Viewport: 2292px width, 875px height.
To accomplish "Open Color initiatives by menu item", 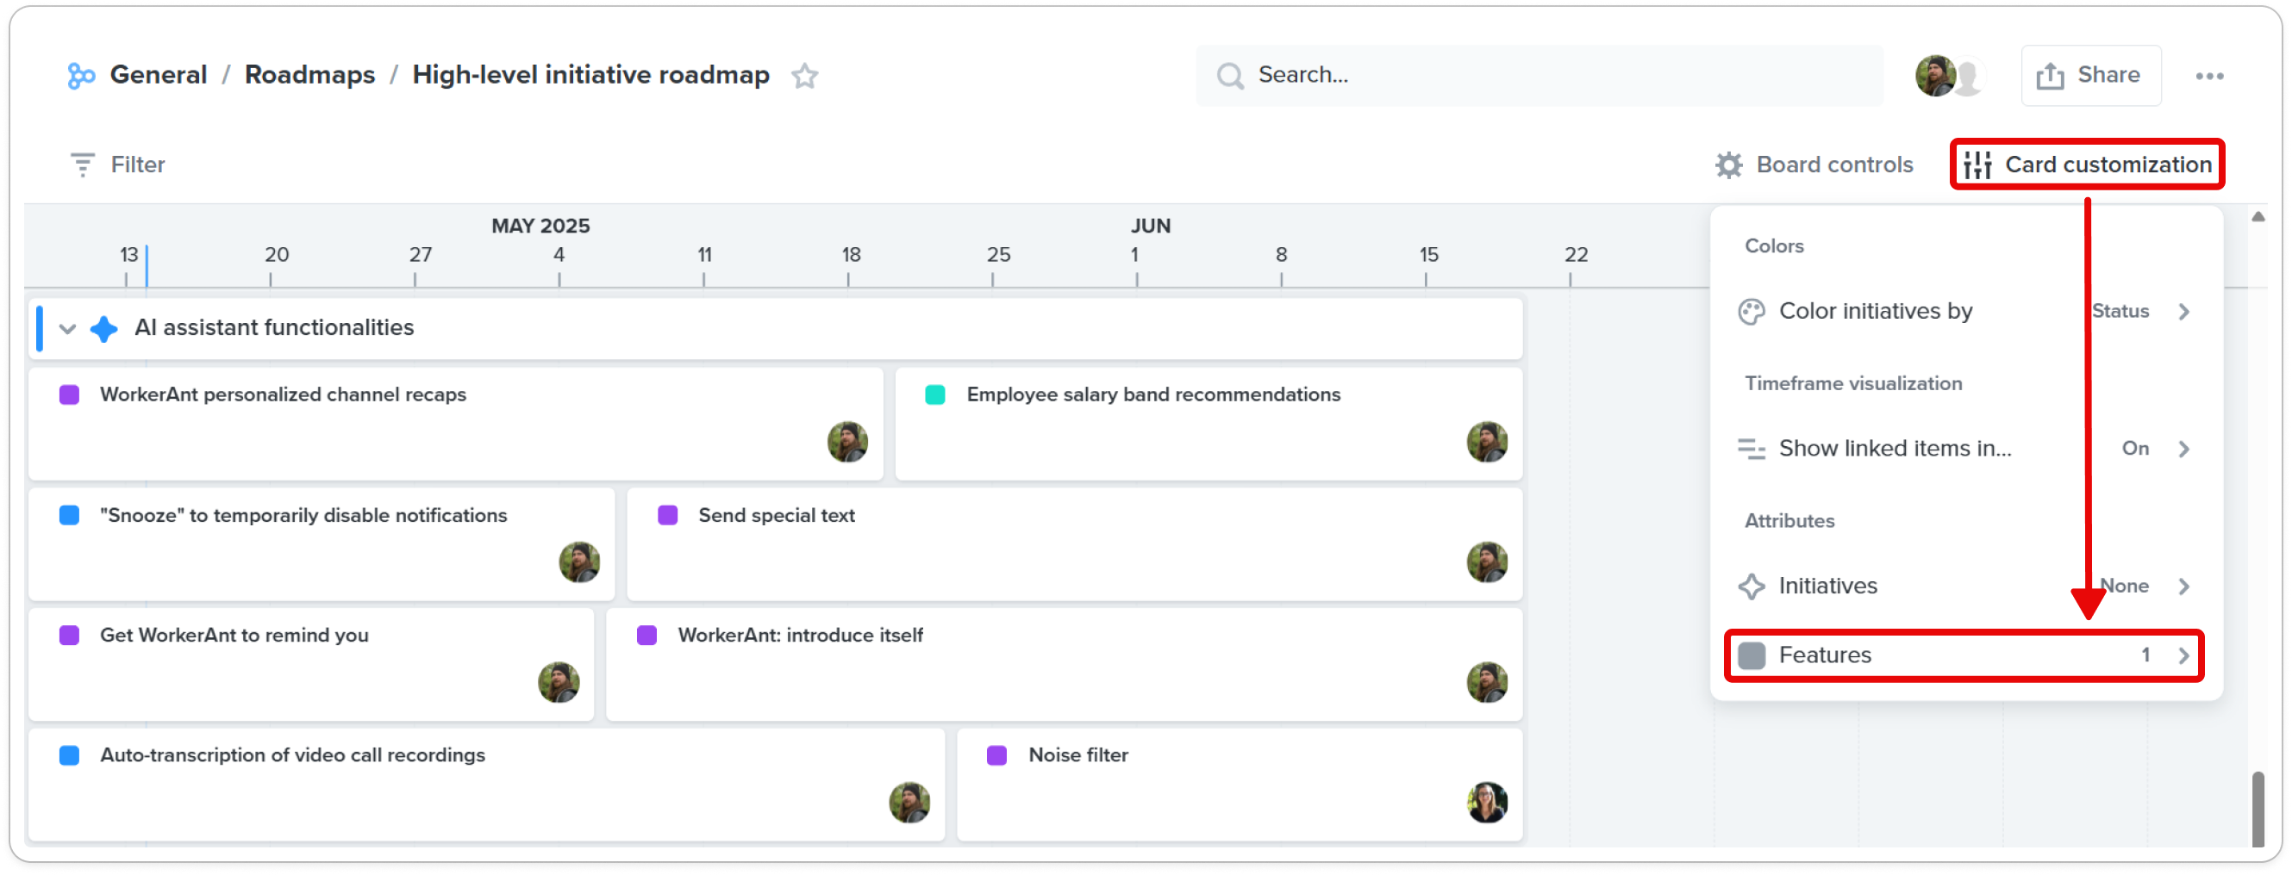I will click(1965, 311).
